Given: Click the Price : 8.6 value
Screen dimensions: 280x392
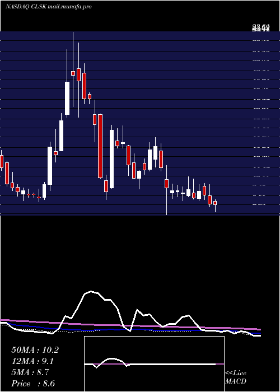Looking at the screenshot, I should (33, 384).
